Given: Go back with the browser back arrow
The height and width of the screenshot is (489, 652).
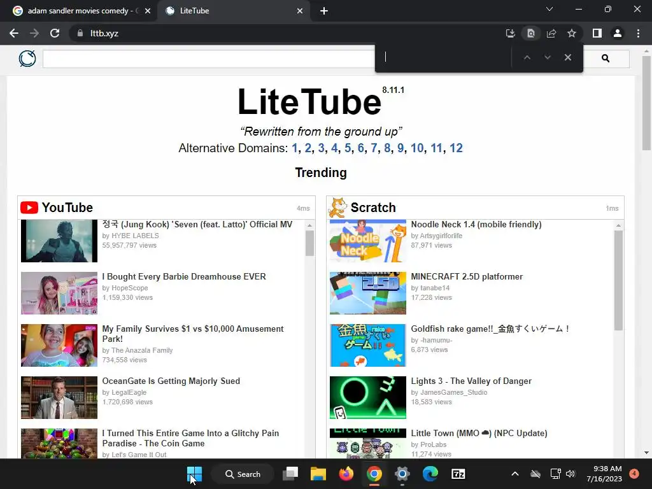Looking at the screenshot, I should [14, 33].
